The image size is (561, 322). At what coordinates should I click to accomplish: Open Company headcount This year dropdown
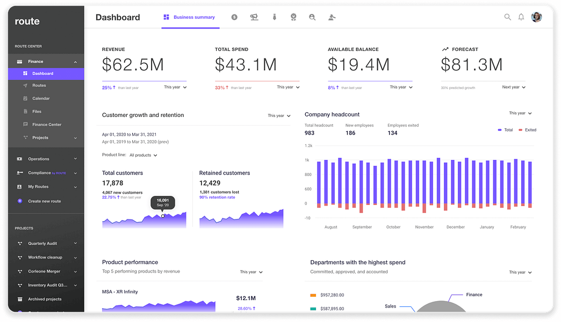point(521,113)
